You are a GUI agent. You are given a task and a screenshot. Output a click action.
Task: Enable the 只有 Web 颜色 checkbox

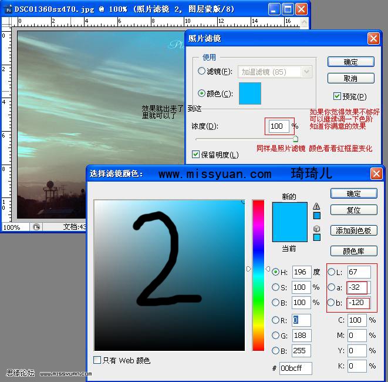point(97,360)
